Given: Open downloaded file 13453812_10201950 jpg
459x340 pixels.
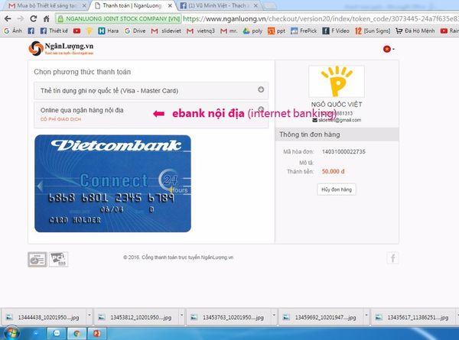Looking at the screenshot, I should tap(137, 317).
